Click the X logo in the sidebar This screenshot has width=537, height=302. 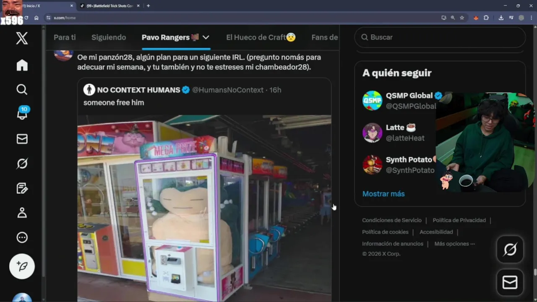22,38
